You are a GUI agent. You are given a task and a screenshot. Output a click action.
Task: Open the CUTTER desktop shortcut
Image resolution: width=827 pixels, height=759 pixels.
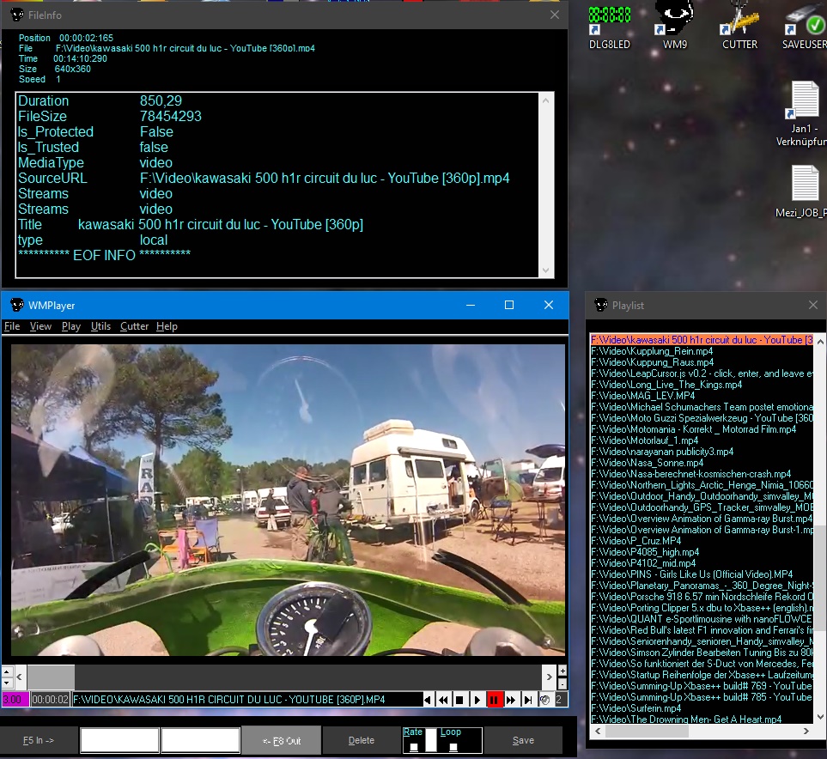coord(739,26)
